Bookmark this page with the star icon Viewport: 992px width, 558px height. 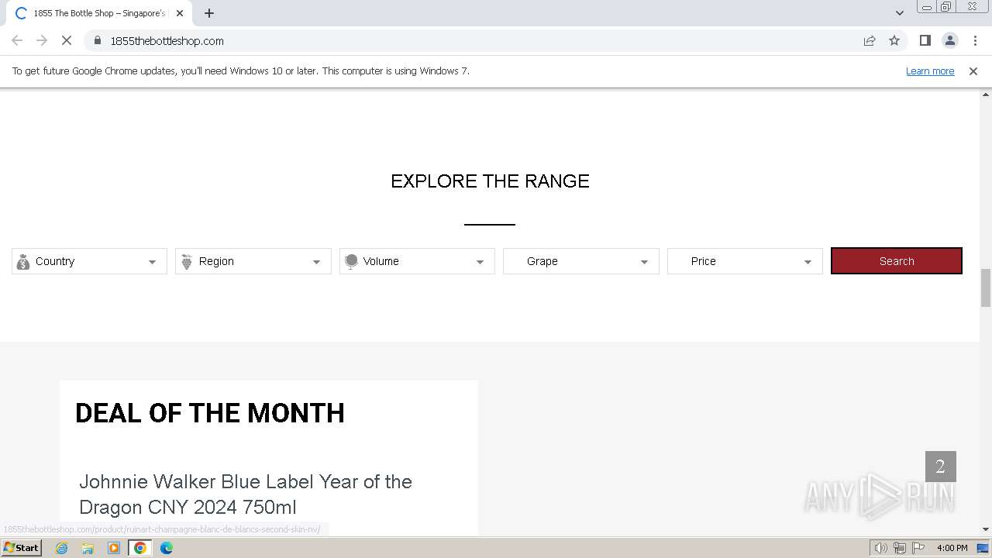[x=894, y=41]
